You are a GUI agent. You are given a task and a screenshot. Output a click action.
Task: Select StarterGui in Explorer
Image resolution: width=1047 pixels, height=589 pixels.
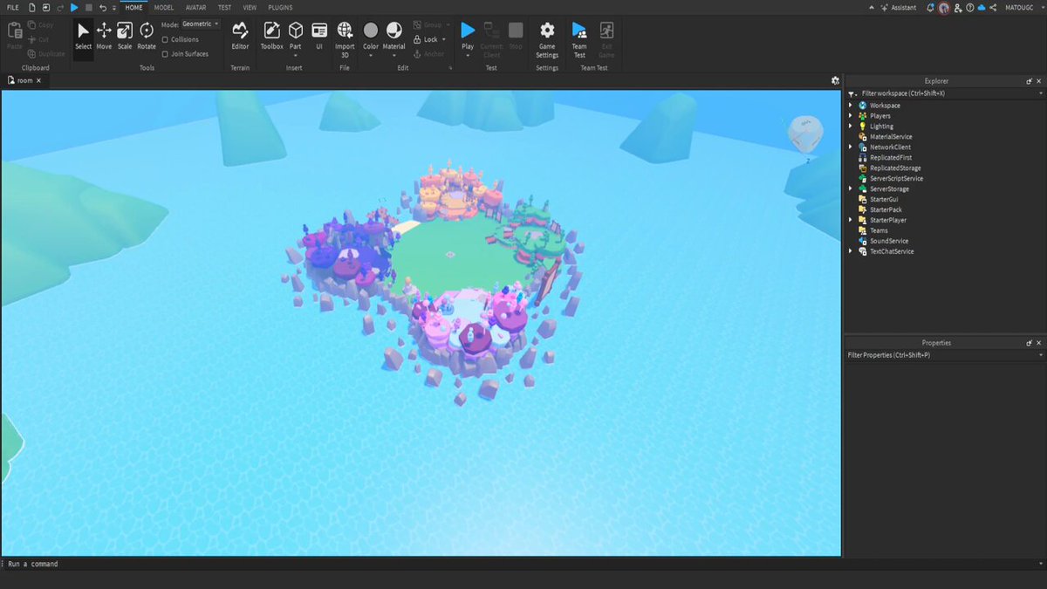click(x=884, y=199)
